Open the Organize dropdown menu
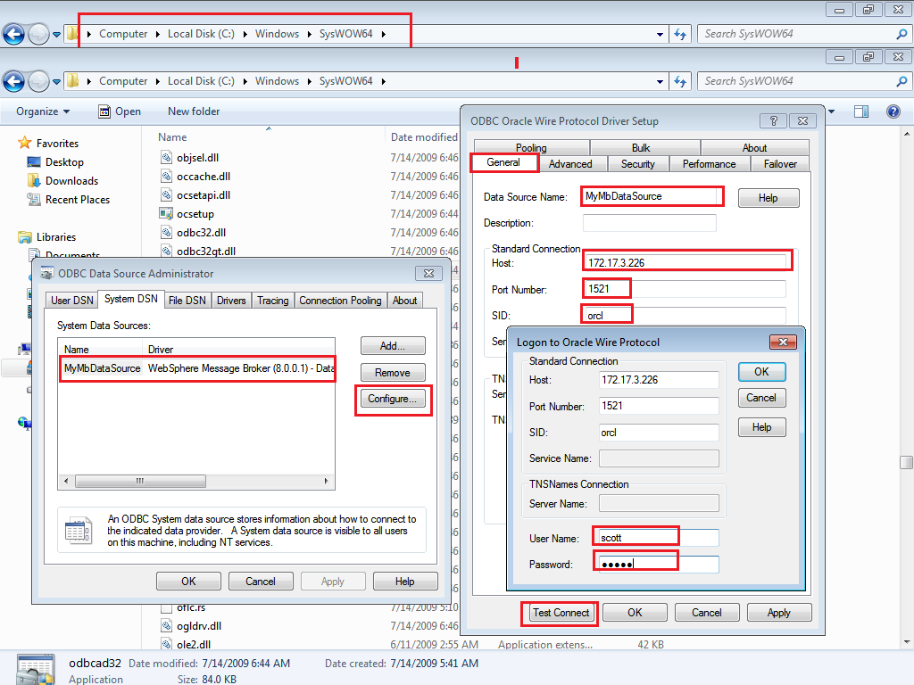 (x=43, y=111)
